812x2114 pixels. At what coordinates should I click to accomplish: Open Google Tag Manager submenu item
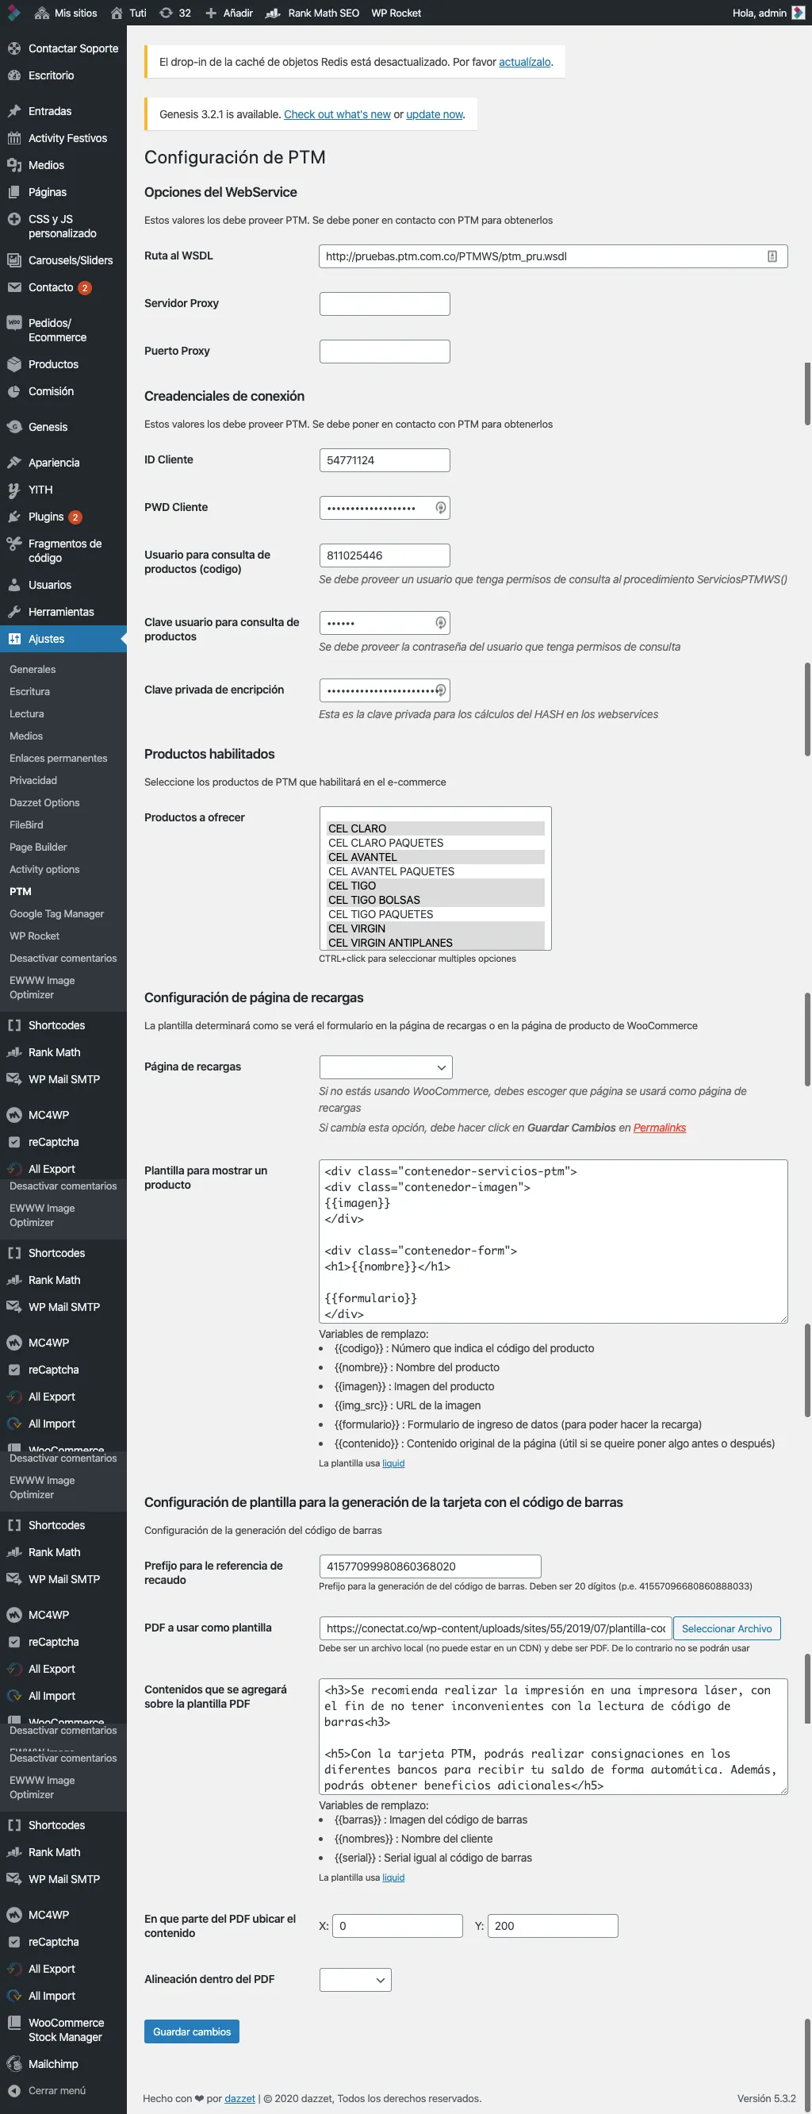click(x=56, y=914)
